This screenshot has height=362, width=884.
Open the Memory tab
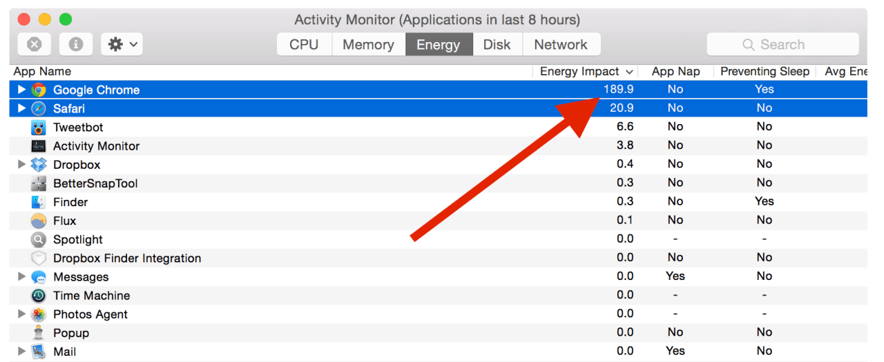(x=368, y=45)
